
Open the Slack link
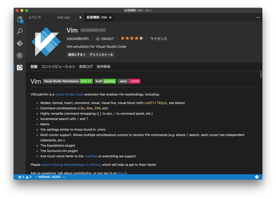point(122,173)
